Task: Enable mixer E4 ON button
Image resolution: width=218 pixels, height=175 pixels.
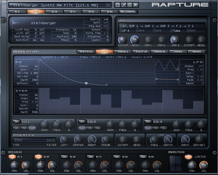Action: [91, 157]
